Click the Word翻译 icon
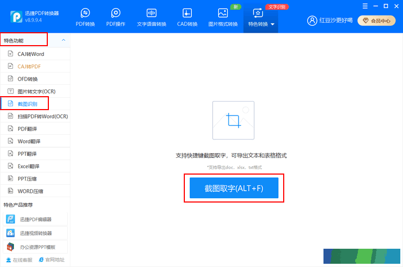 pos(10,141)
